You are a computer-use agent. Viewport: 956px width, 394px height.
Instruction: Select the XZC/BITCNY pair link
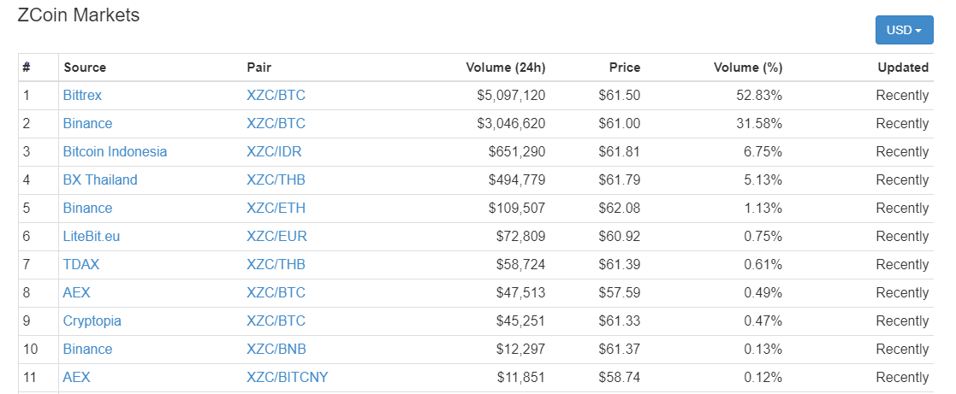(x=288, y=377)
